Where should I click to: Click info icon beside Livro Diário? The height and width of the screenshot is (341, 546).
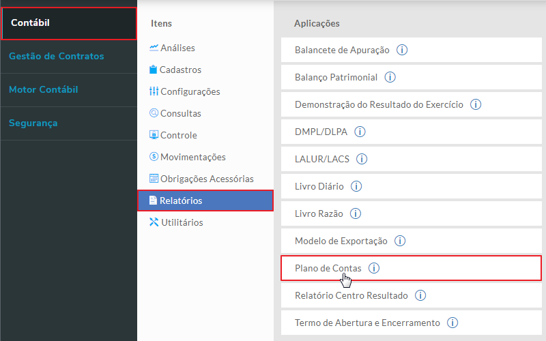click(356, 186)
